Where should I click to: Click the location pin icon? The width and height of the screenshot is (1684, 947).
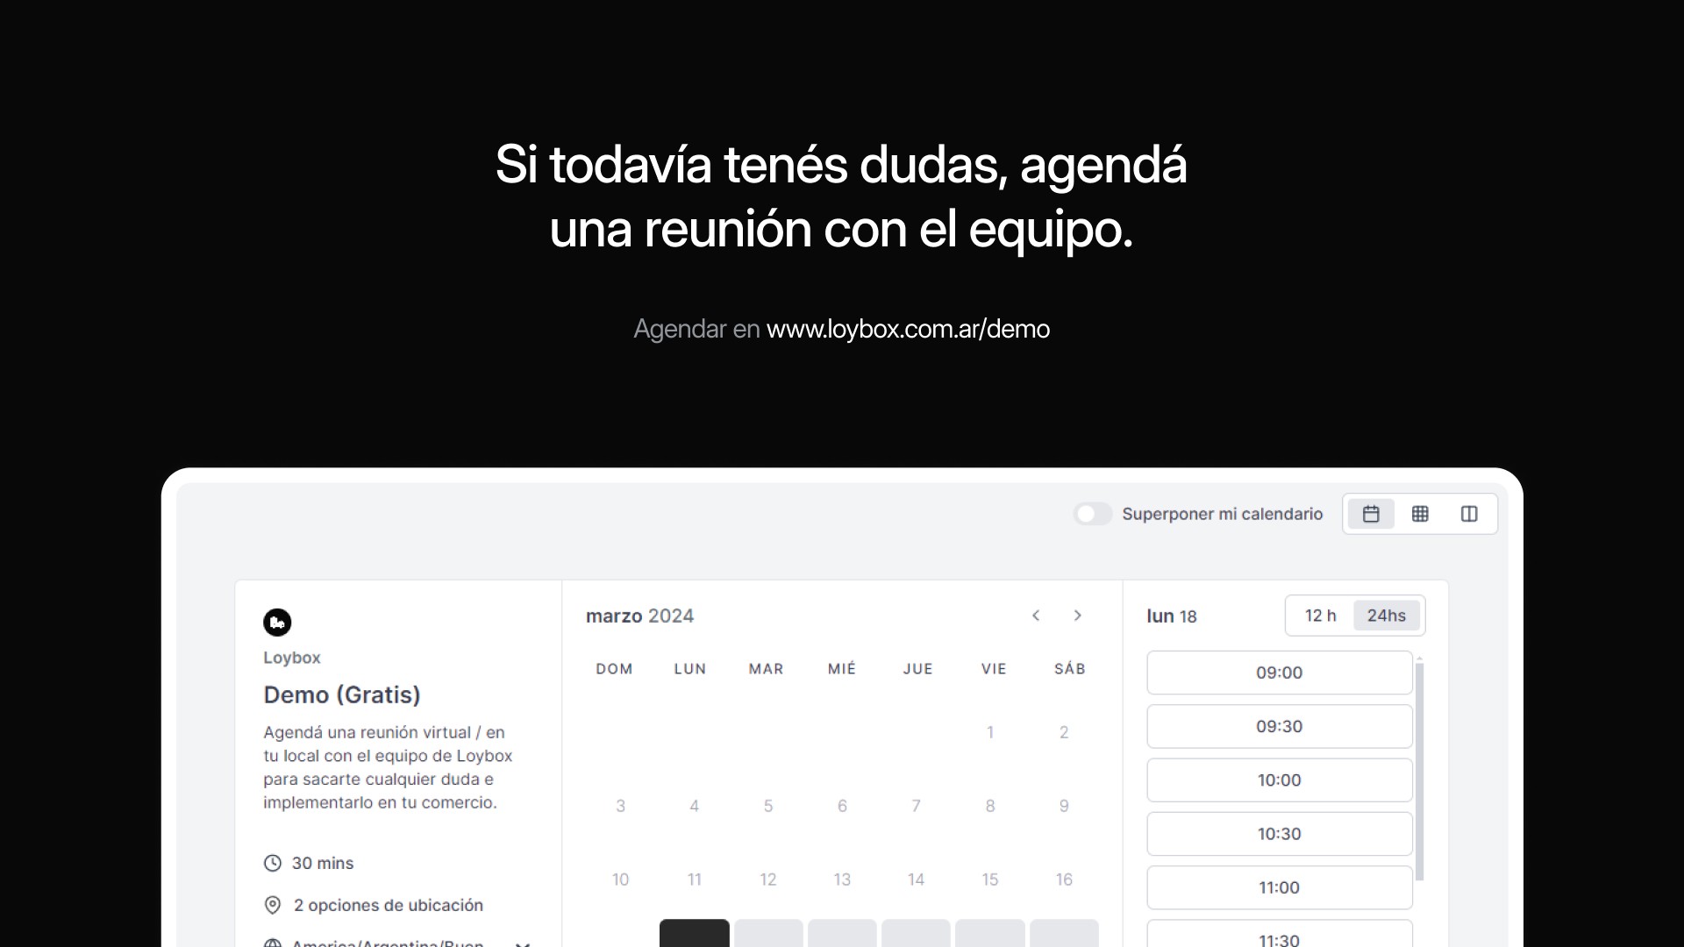tap(272, 904)
